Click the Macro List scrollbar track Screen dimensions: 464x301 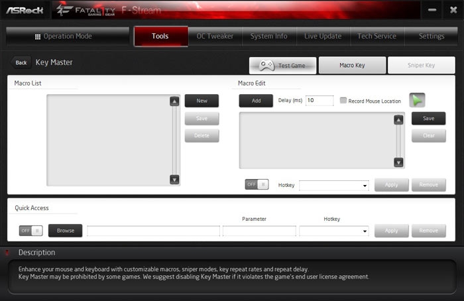174,141
